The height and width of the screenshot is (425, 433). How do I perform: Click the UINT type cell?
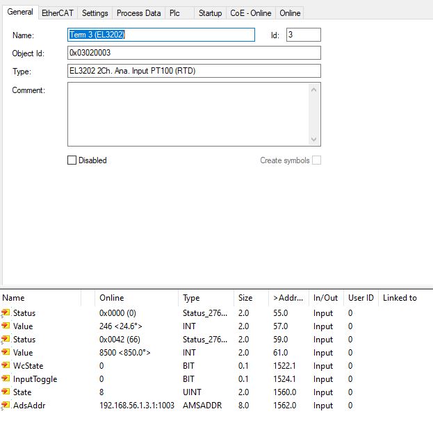pyautogui.click(x=192, y=392)
